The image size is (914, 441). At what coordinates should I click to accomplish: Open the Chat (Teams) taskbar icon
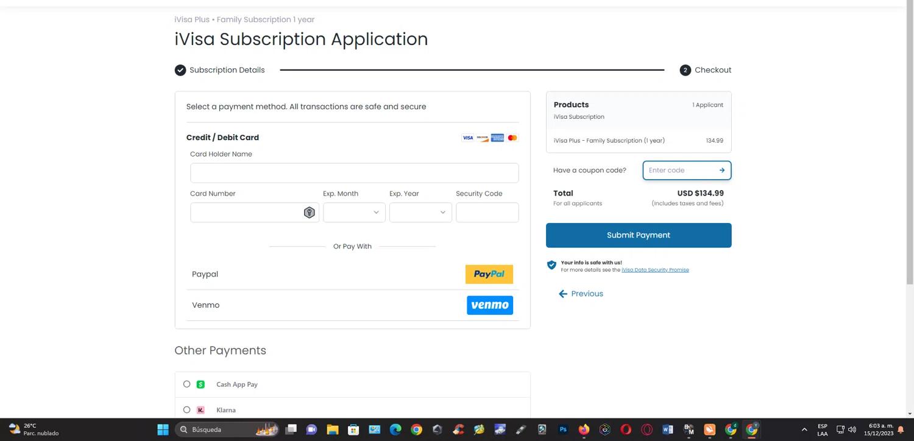tap(311, 429)
